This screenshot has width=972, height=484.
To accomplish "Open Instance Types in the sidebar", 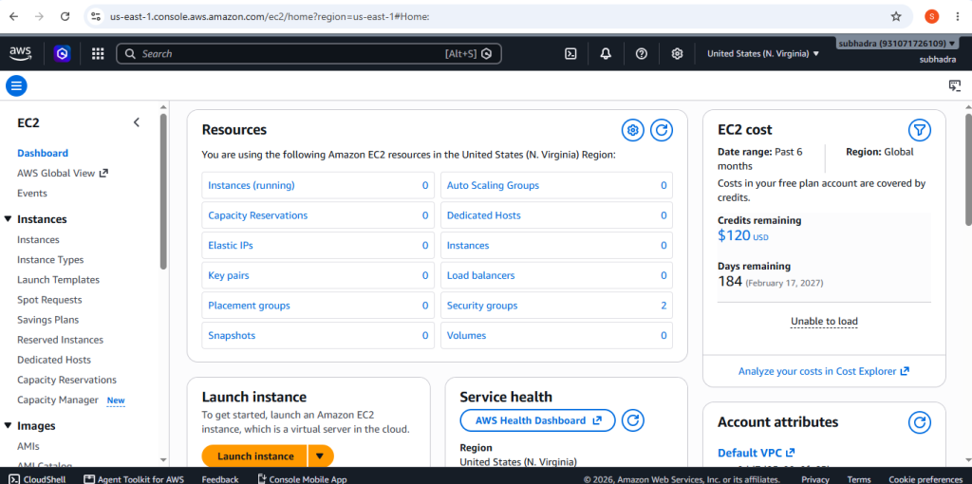I will point(50,260).
